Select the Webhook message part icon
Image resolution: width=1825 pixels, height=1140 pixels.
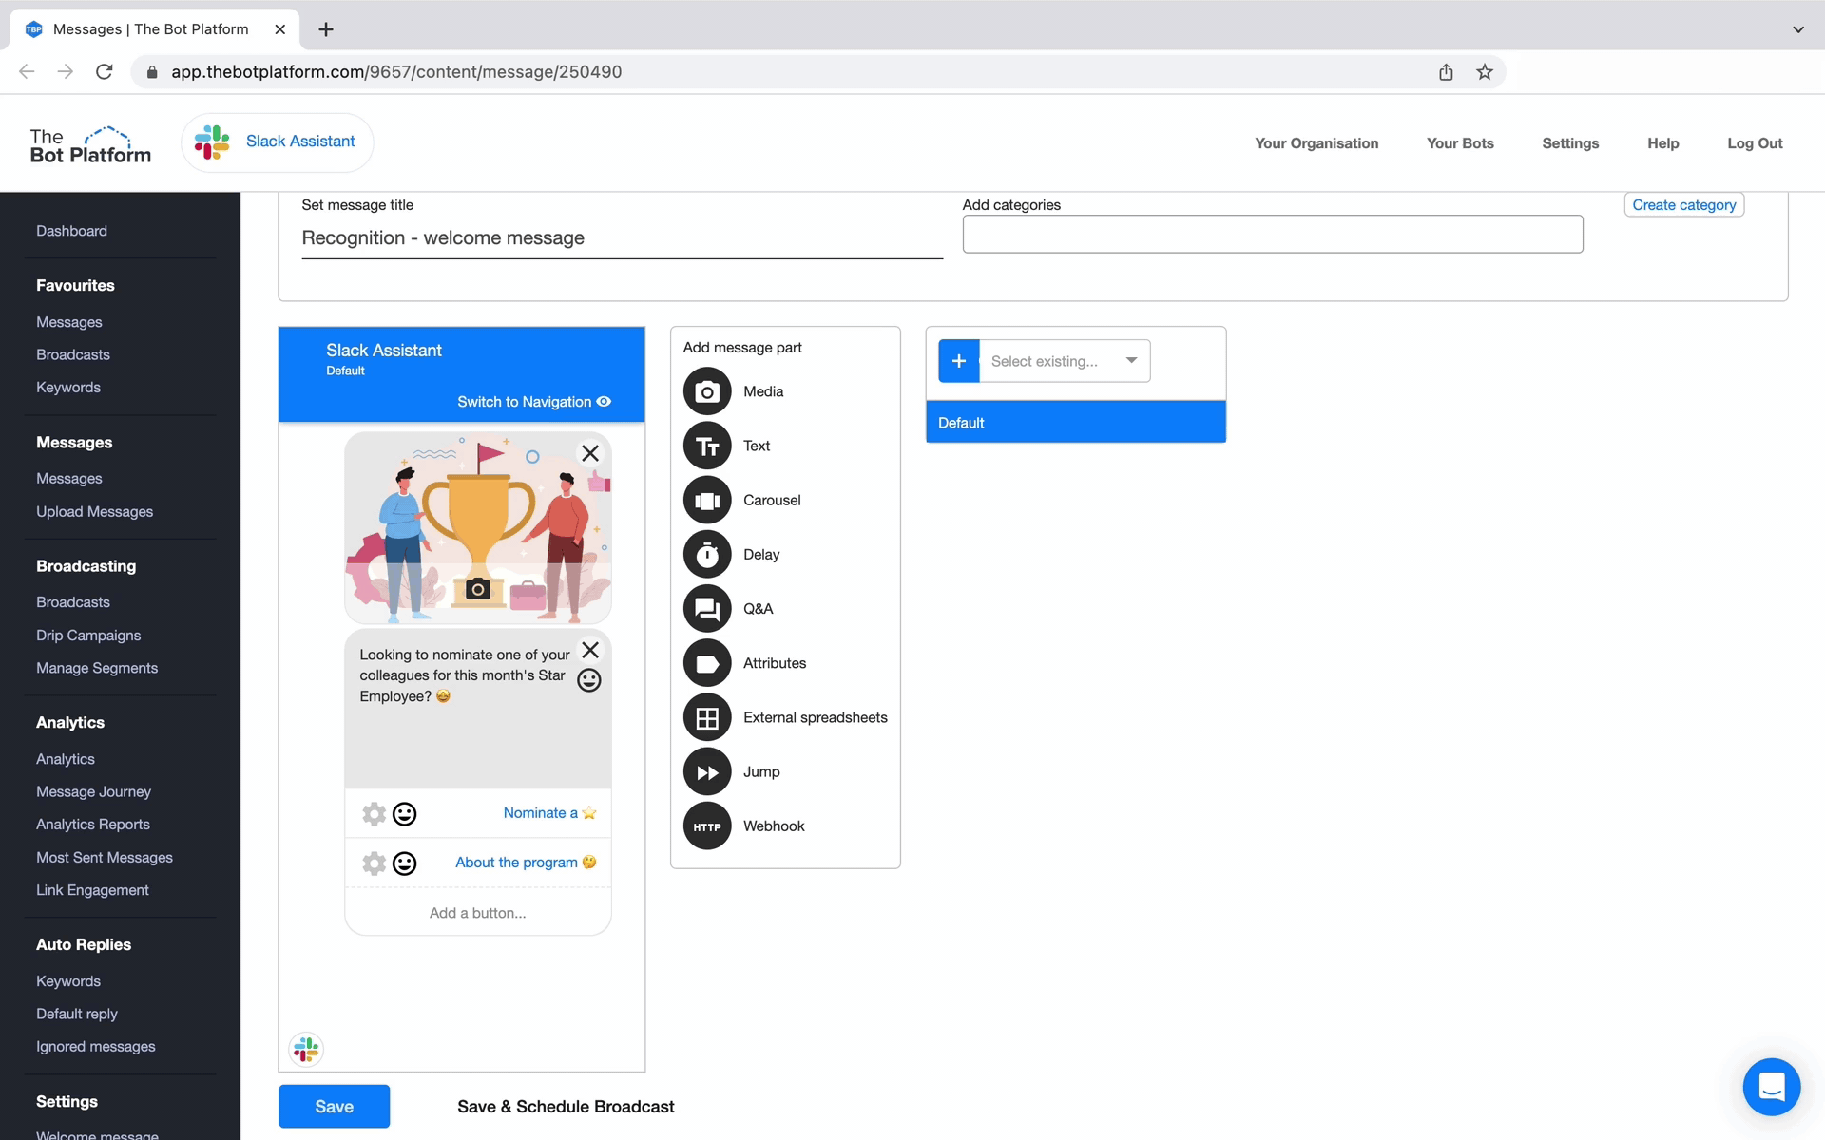pyautogui.click(x=705, y=825)
